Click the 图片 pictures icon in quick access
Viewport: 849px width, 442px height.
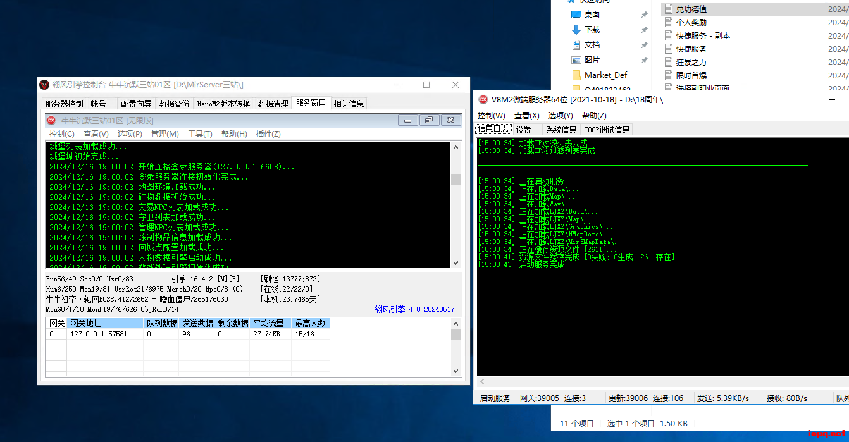(x=576, y=60)
